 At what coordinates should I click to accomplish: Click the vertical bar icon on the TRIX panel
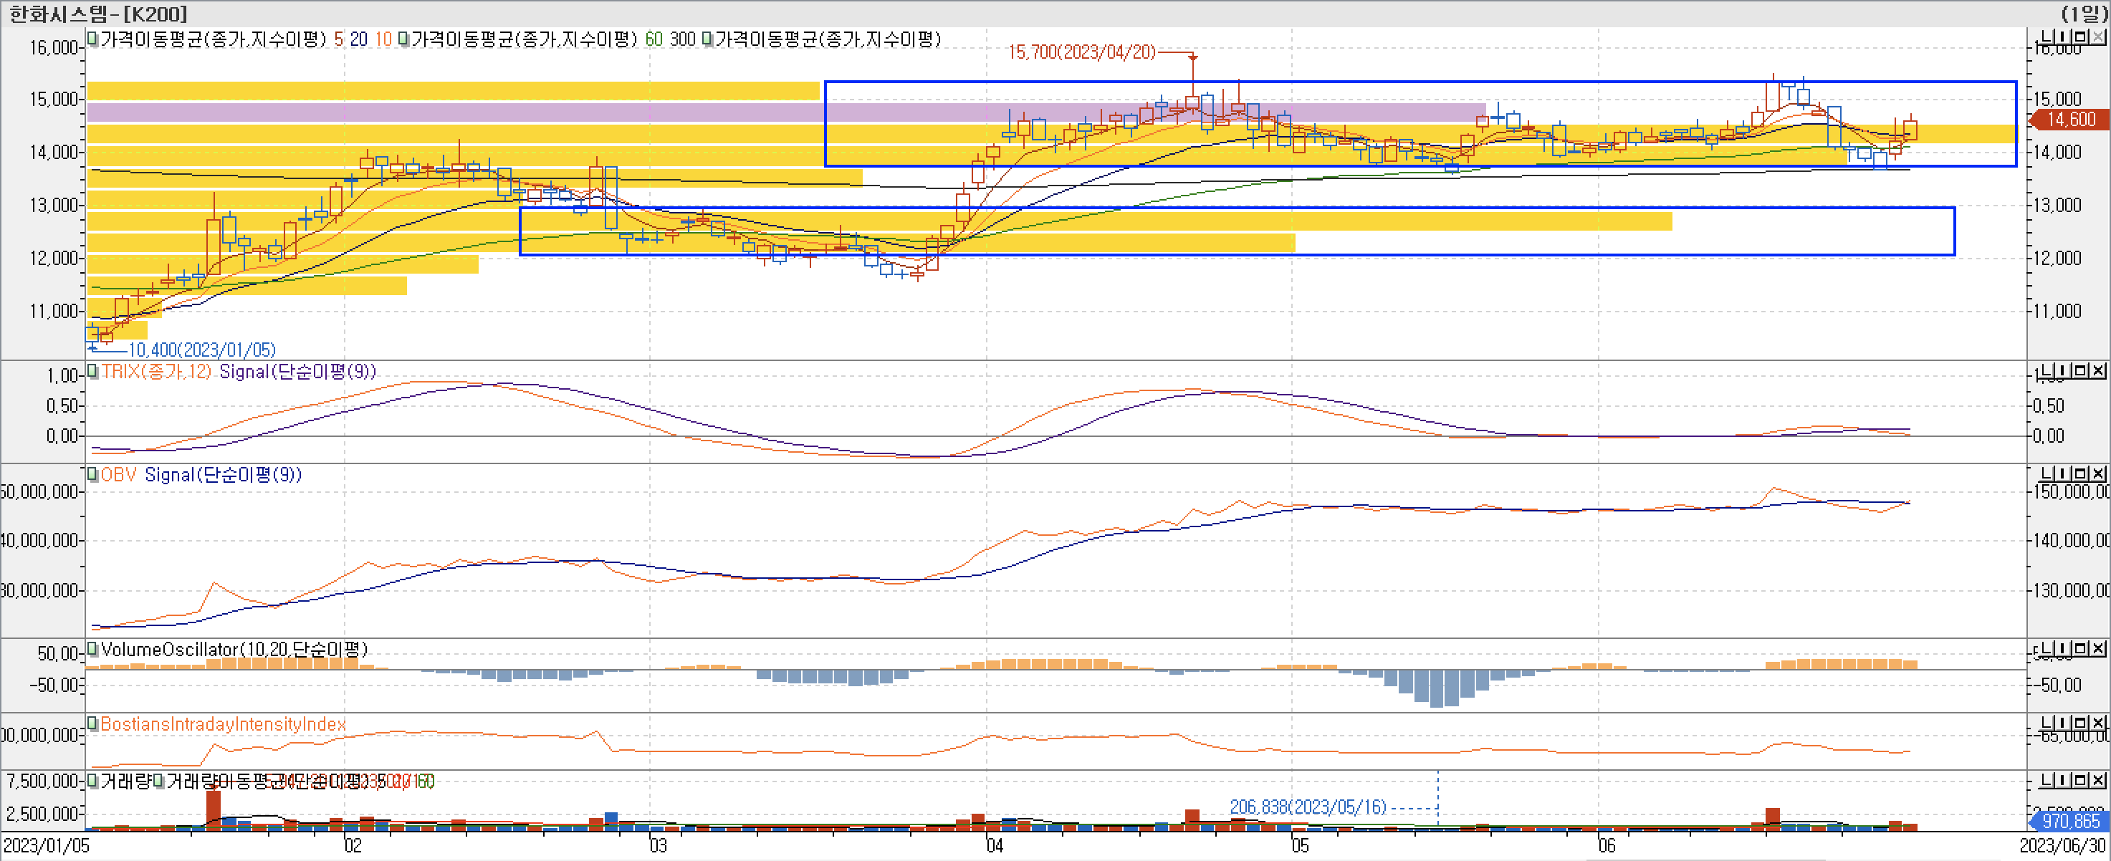click(x=2063, y=371)
